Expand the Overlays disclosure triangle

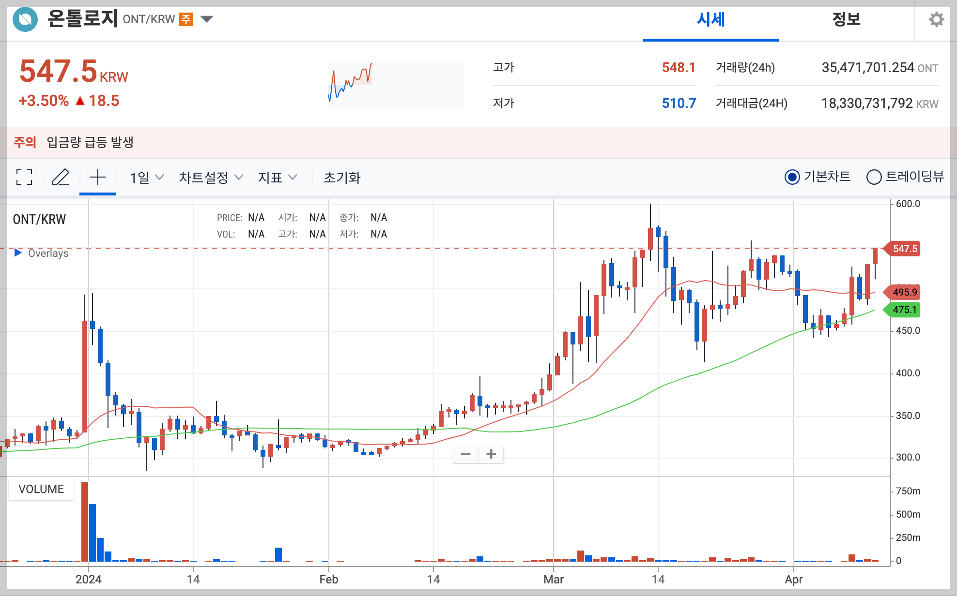tap(18, 253)
